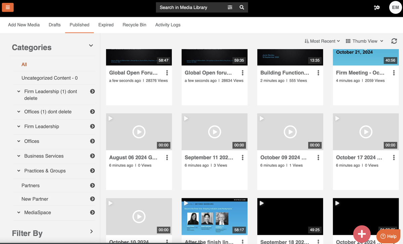403x244 pixels.
Task: Select Uncategorized Content category
Action: coord(50,78)
